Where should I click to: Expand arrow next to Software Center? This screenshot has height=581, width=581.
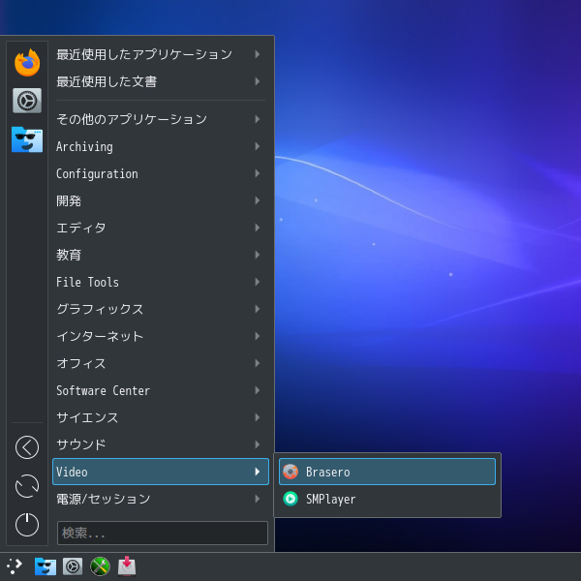point(258,390)
